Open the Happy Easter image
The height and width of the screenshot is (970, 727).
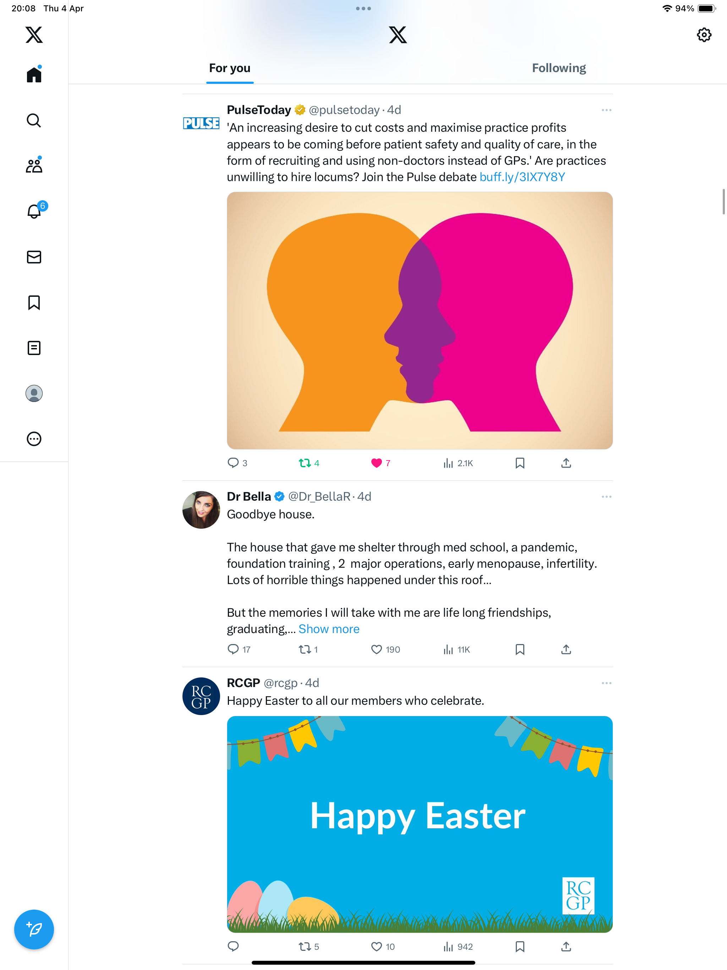[420, 824]
